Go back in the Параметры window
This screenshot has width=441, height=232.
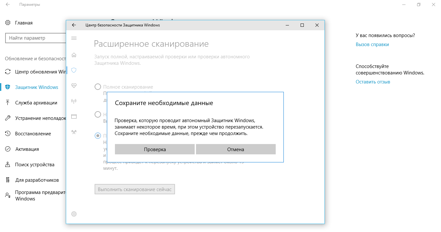(x=8, y=5)
